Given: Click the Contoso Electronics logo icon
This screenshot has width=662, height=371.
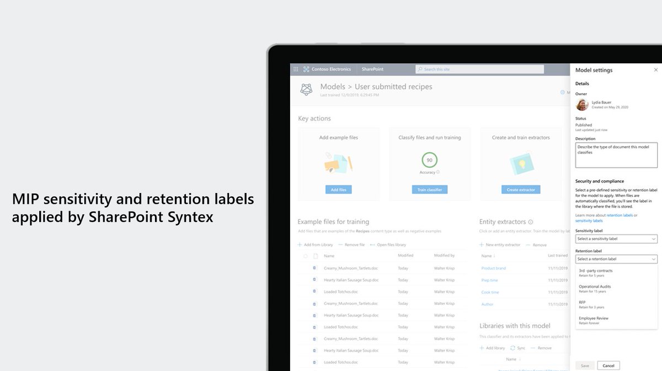Looking at the screenshot, I should (306, 69).
